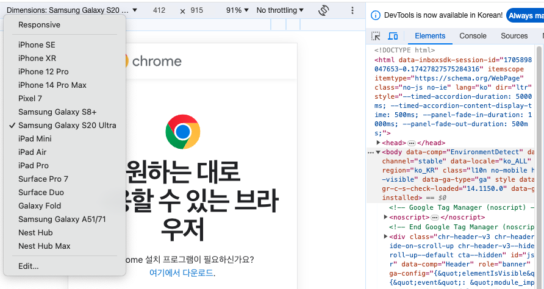Click the Always match language button
Image resolution: width=544 pixels, height=289 pixels.
(525, 16)
